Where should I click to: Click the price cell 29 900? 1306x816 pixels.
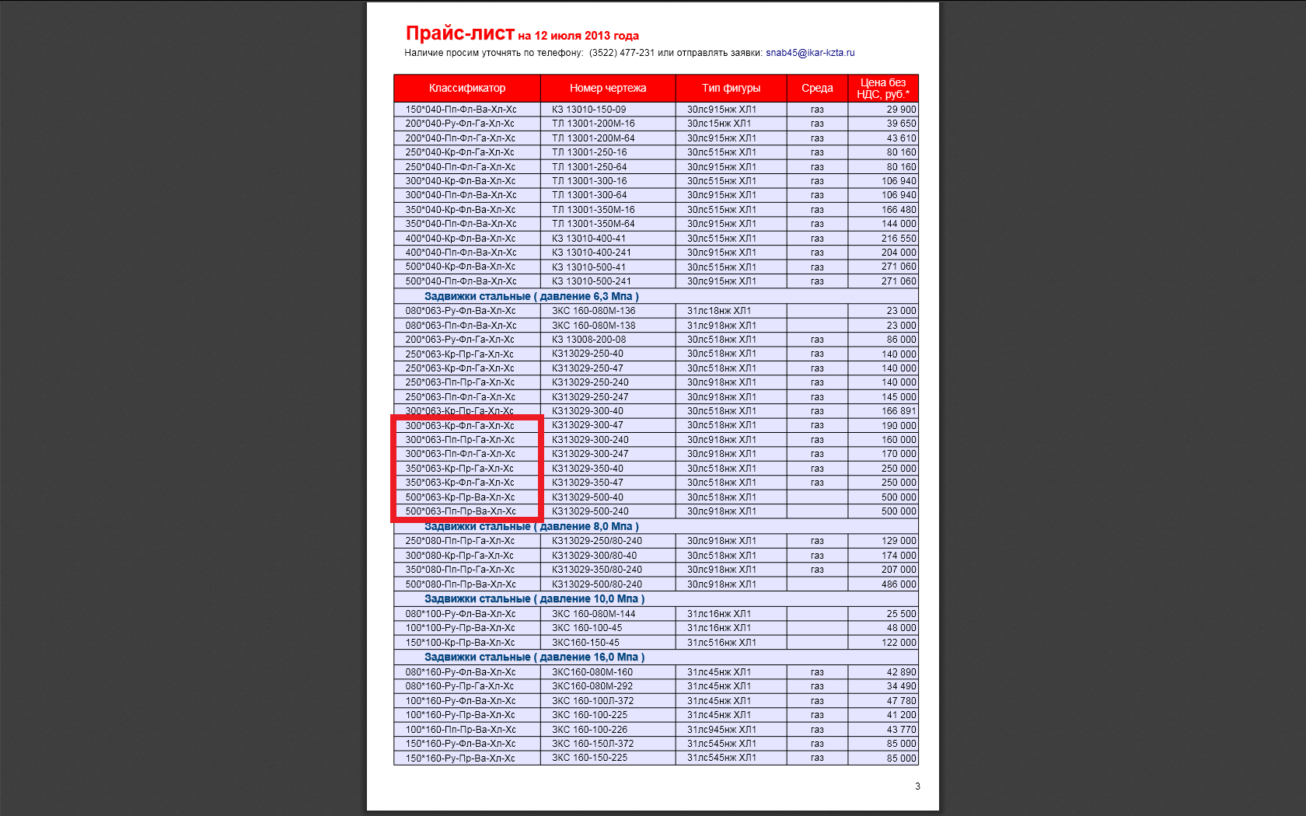coord(901,110)
